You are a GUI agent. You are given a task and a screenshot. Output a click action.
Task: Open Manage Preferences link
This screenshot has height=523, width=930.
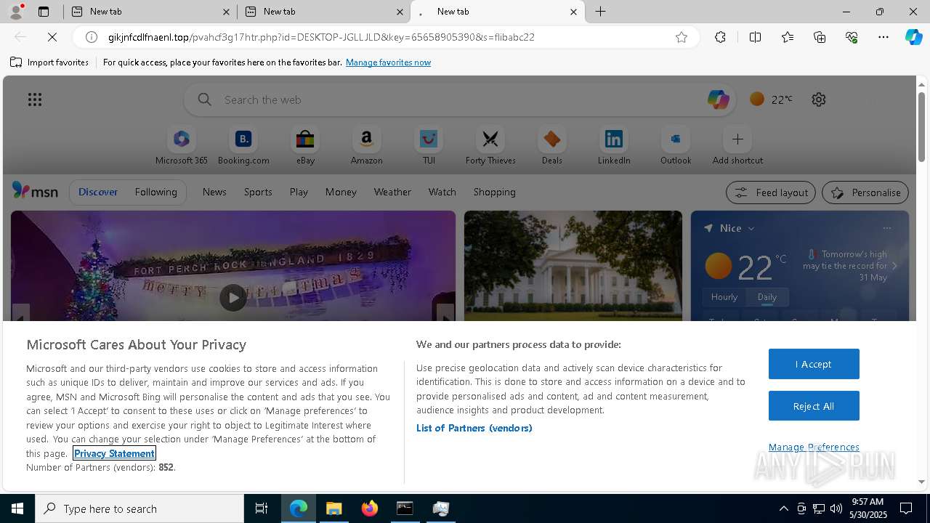814,447
